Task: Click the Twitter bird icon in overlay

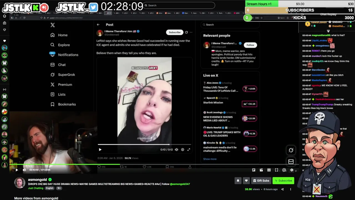Action: pos(93,7)
